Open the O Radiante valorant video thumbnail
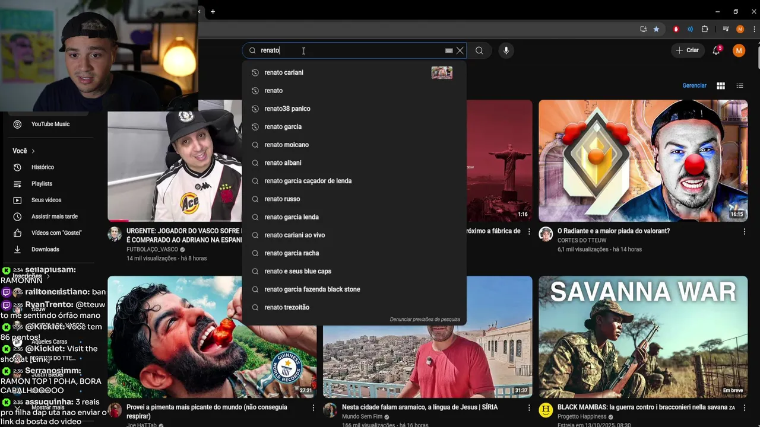760x427 pixels. point(643,161)
